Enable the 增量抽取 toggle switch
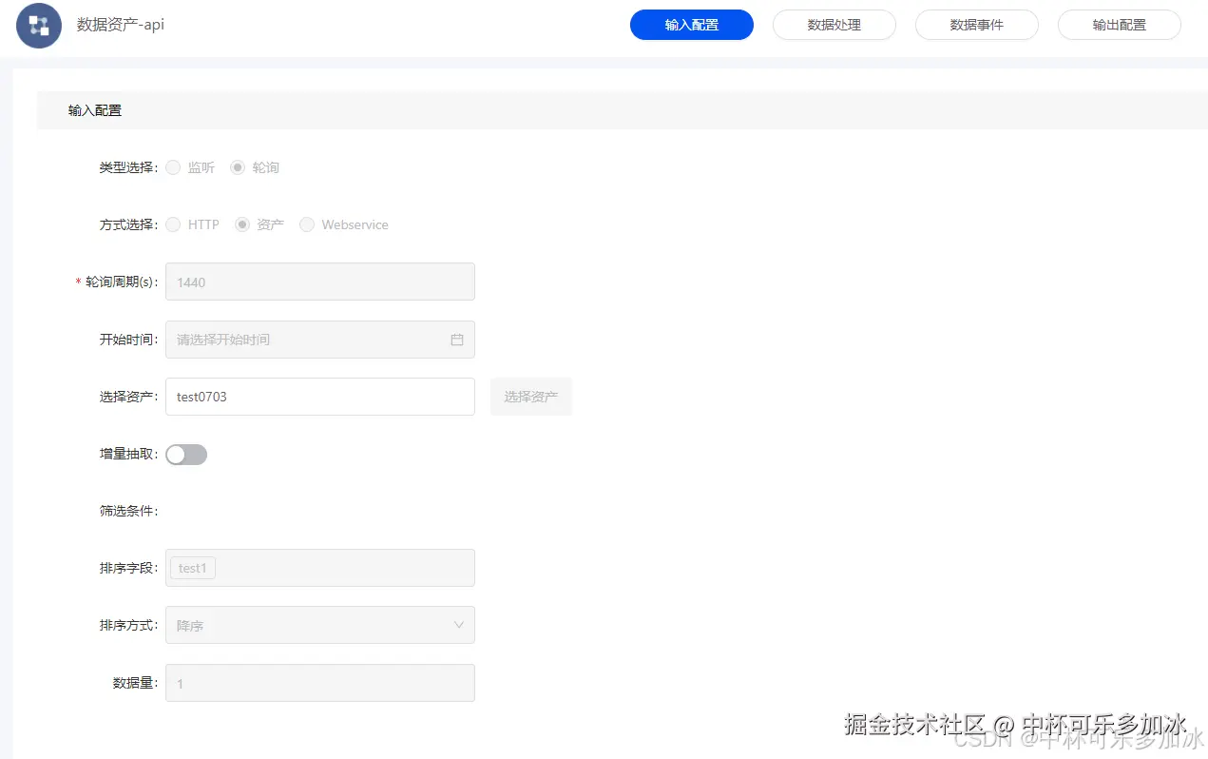1208x759 pixels. coord(186,455)
